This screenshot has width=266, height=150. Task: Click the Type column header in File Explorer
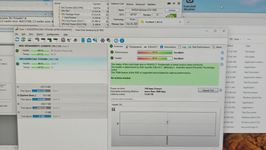click(248, 46)
